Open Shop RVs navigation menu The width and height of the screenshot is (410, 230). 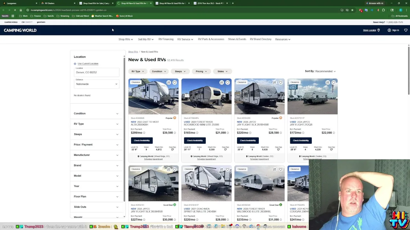click(x=126, y=39)
